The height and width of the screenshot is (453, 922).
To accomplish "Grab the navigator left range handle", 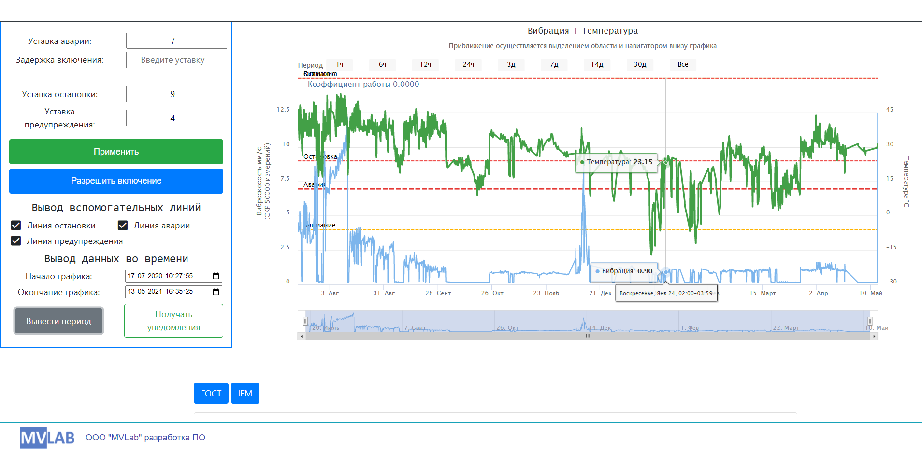I will 305,321.
